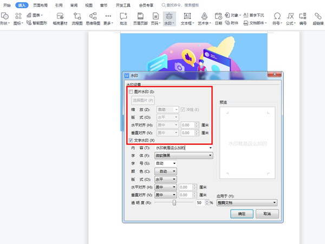The height and width of the screenshot is (244, 325).
Task: Enable the 图片水印 picture watermark checkbox
Action: tap(131, 92)
